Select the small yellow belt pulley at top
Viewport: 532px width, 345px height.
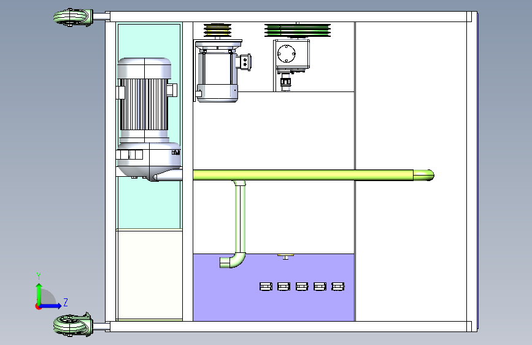(217, 30)
